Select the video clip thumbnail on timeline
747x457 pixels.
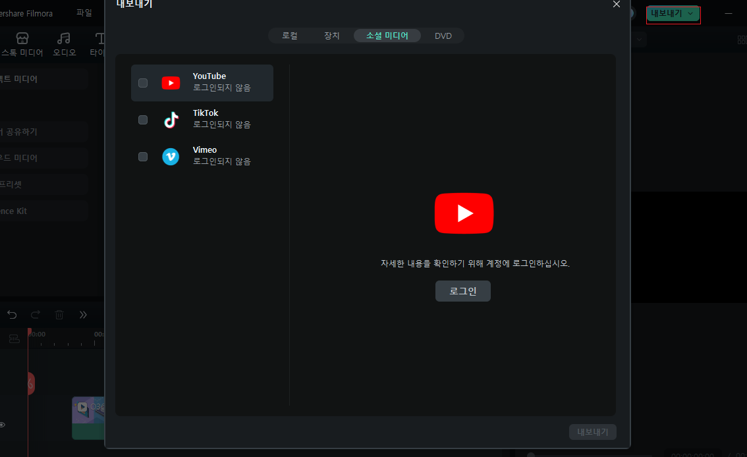88,418
